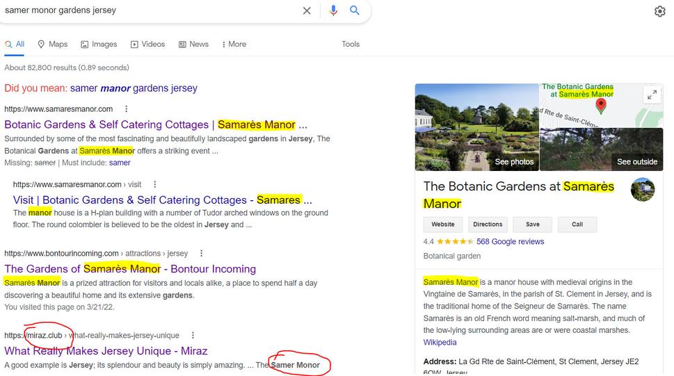Open options menu next to samaresmanor.com visit result
Viewport: 674px width, 376px height.
click(154, 184)
